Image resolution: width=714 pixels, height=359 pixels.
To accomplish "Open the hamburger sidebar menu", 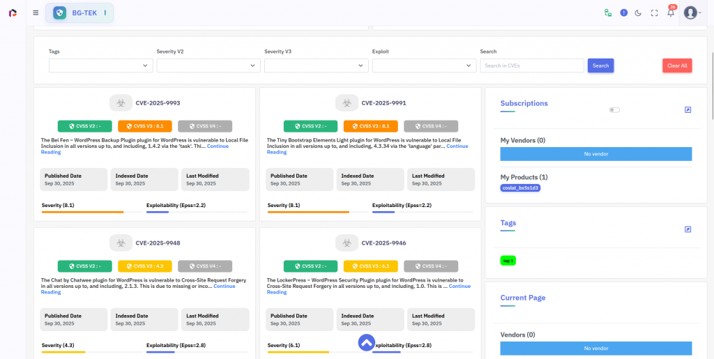I will (x=36, y=13).
